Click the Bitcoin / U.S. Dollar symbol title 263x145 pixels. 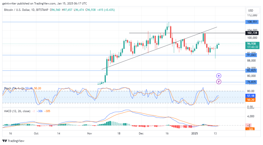pos(17,10)
